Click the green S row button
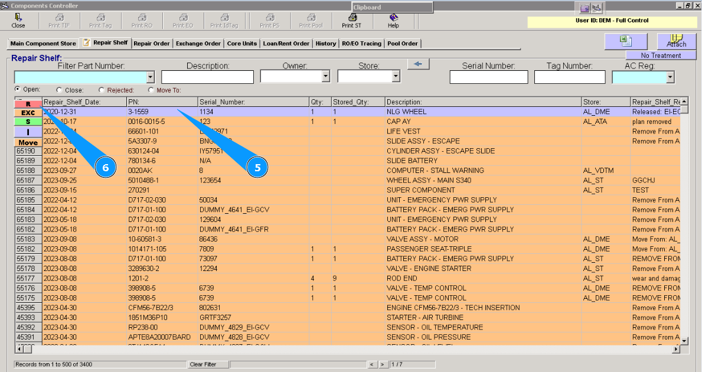Viewport: 702px width, 372px height. [x=28, y=122]
